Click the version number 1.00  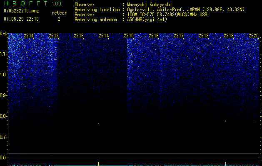(56, 3)
